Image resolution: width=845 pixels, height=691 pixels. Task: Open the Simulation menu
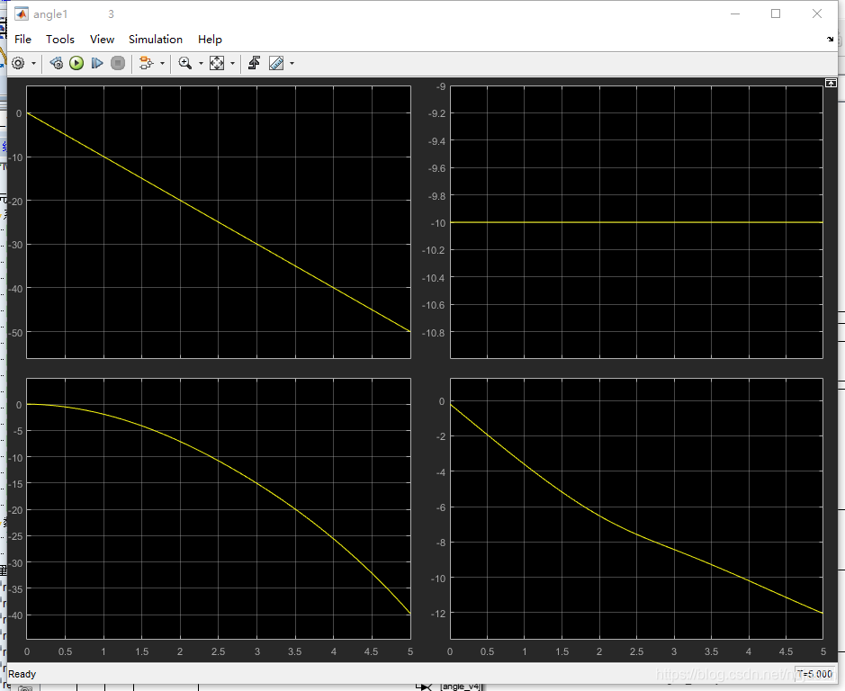(x=155, y=40)
